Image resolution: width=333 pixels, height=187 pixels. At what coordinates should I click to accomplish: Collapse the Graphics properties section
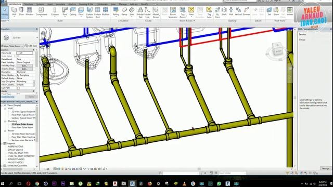(33, 50)
